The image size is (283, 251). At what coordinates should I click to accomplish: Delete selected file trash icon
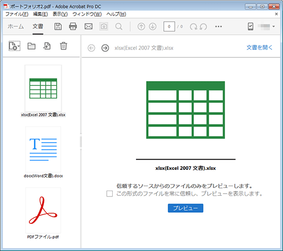coord(64,46)
